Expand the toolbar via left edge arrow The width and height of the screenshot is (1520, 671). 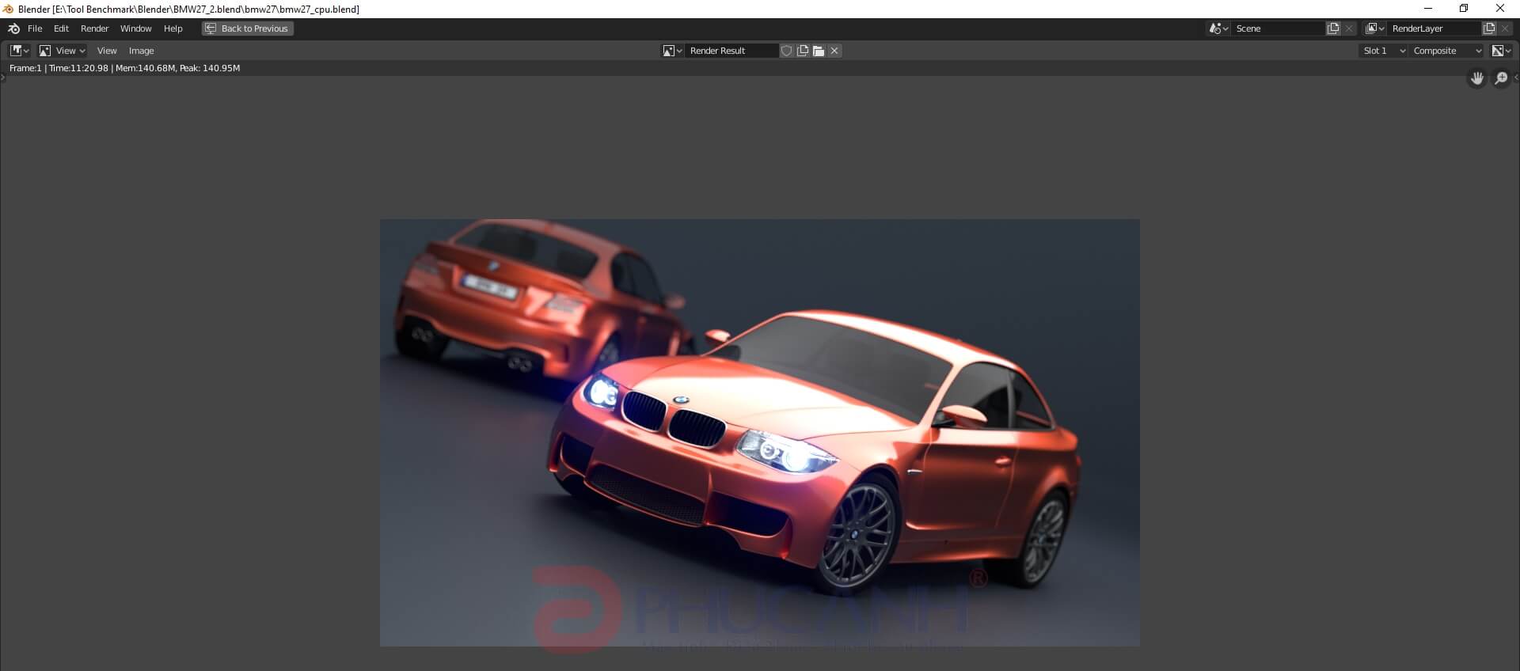[x=2, y=78]
